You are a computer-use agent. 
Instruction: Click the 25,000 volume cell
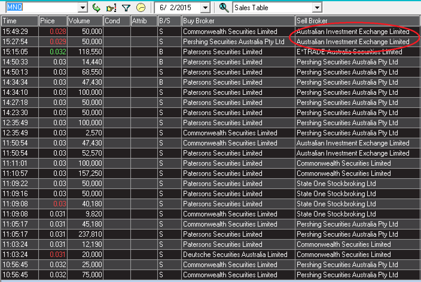(x=85, y=265)
